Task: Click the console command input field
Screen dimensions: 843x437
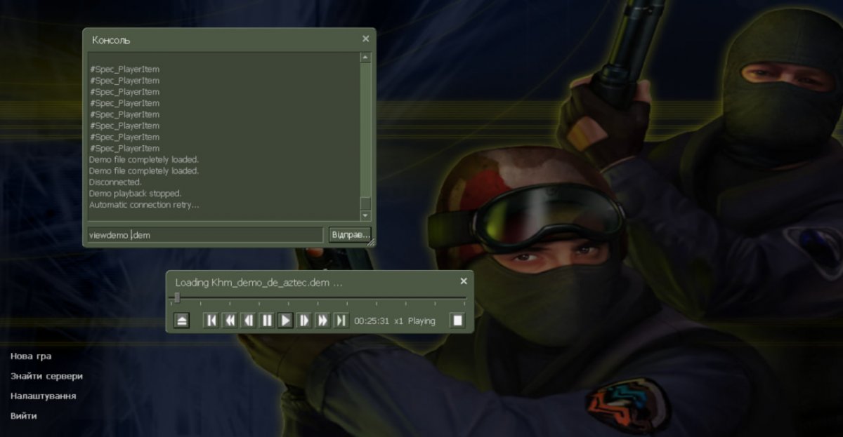Action: [206, 235]
